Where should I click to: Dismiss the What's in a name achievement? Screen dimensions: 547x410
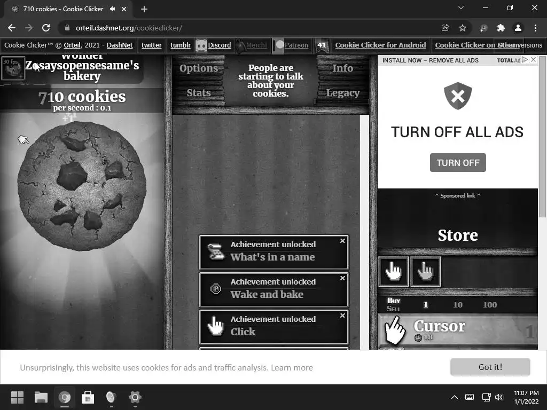(x=342, y=241)
